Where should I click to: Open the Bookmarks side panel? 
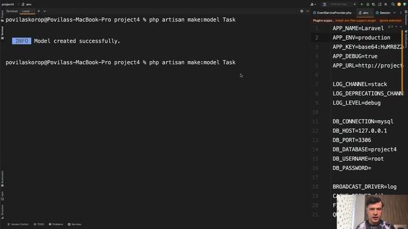click(x=3, y=179)
